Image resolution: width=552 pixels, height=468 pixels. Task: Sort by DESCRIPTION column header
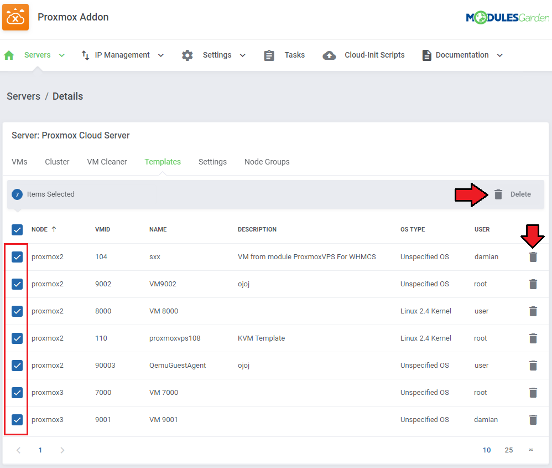click(x=257, y=229)
